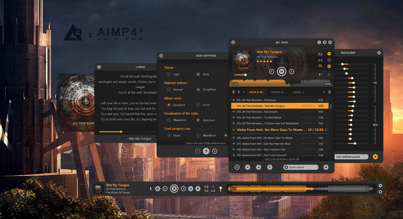Rate Bite My Tongue with stars in playlist row
403x219 pixels.
[308, 106]
